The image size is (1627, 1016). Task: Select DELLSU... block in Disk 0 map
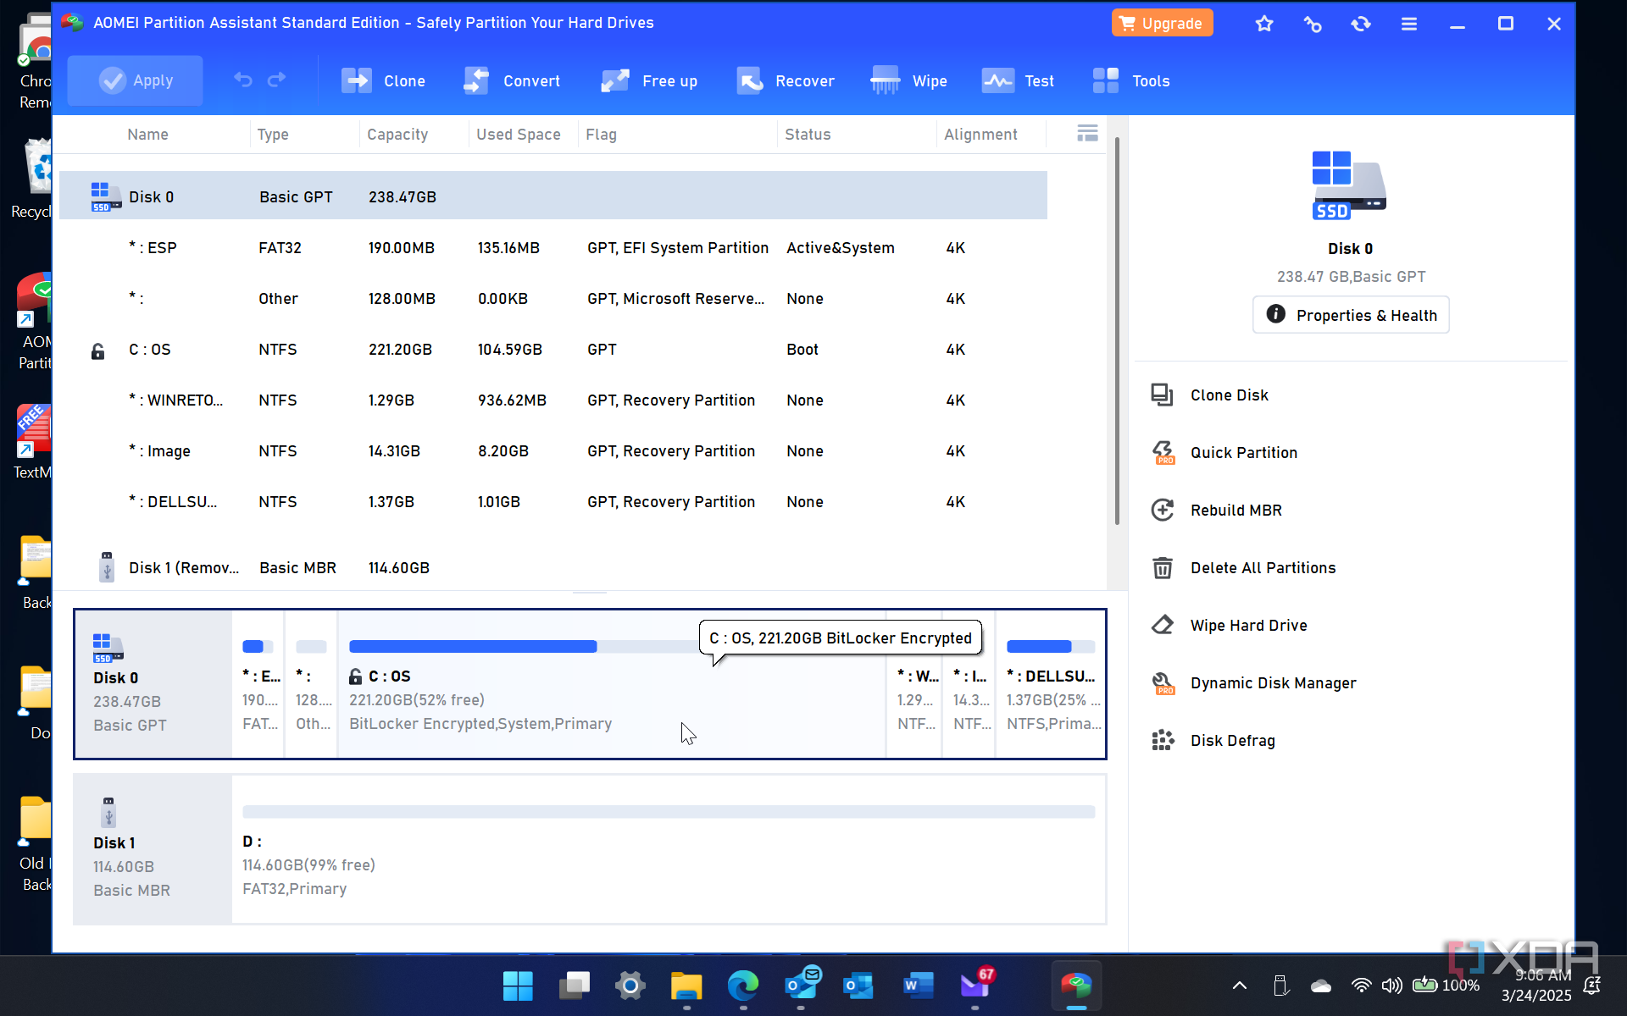coord(1051,684)
